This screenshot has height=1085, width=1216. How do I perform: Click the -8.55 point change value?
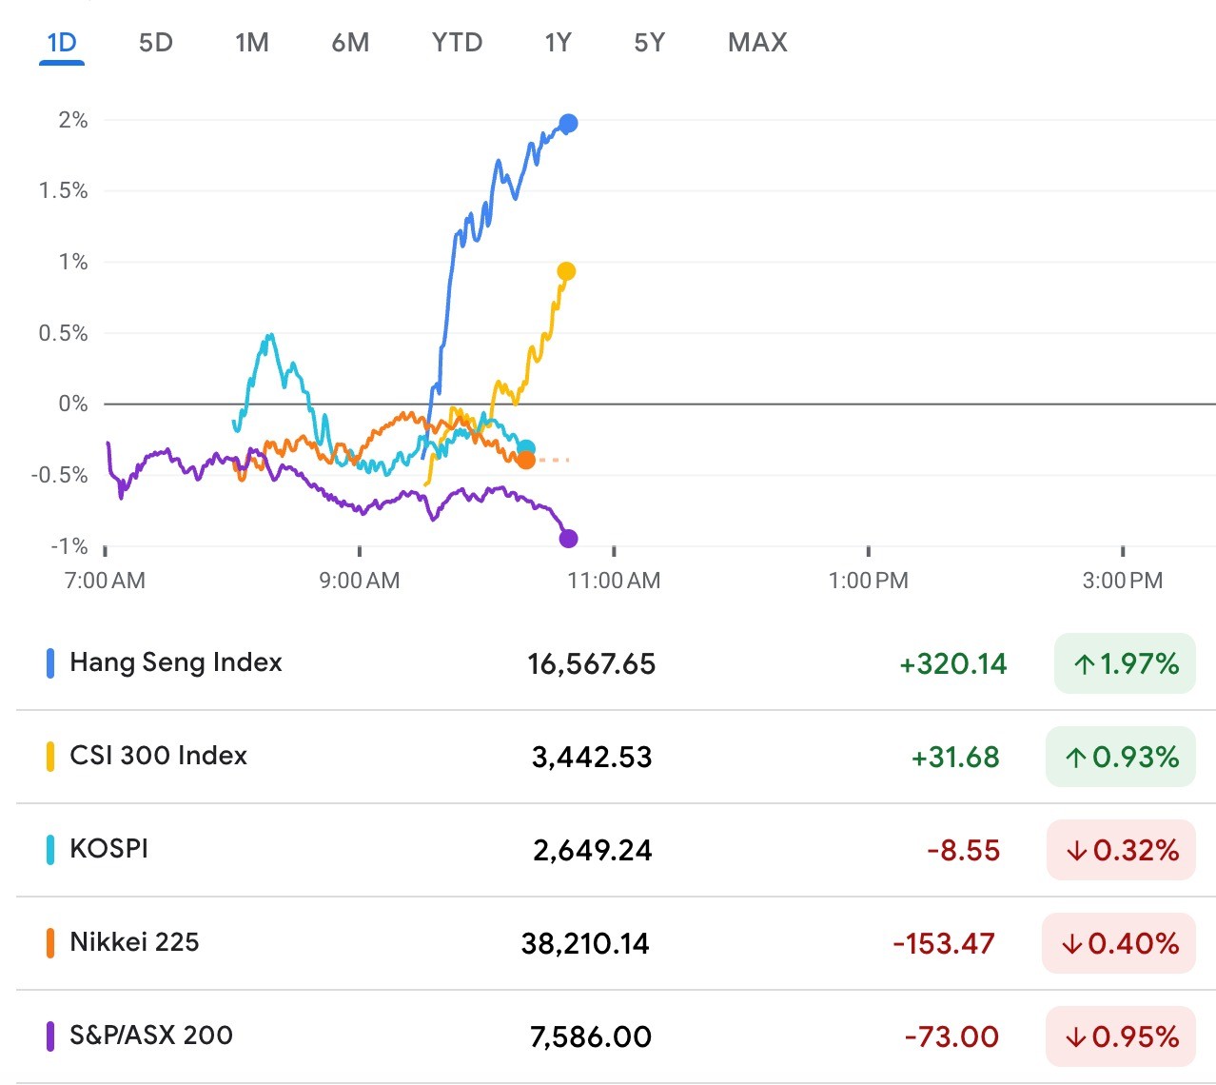[x=964, y=851]
